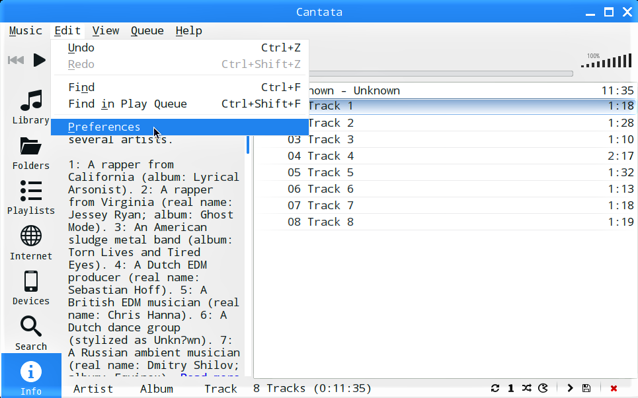Image resolution: width=638 pixels, height=398 pixels.
Task: Choose Undo from the Edit menu
Action: [180, 48]
